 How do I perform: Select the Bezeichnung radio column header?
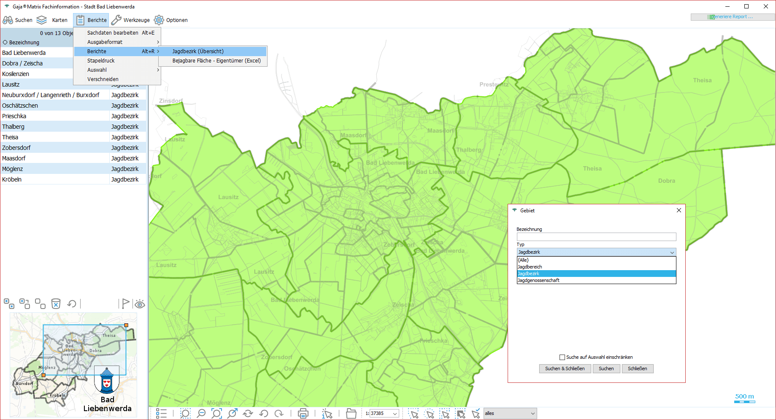point(5,43)
